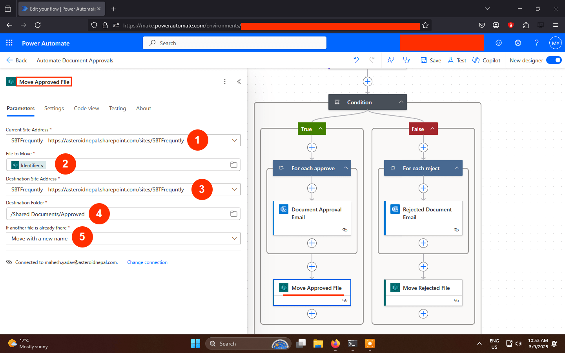Image resolution: width=565 pixels, height=353 pixels.
Task: Collapse the action details panel
Action: click(x=239, y=82)
